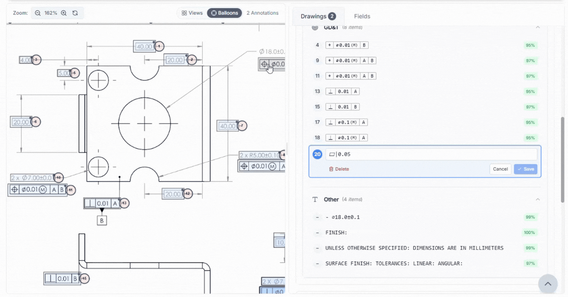Open the Drawings tab
Screen dimensions: 568x297
[x=318, y=16]
